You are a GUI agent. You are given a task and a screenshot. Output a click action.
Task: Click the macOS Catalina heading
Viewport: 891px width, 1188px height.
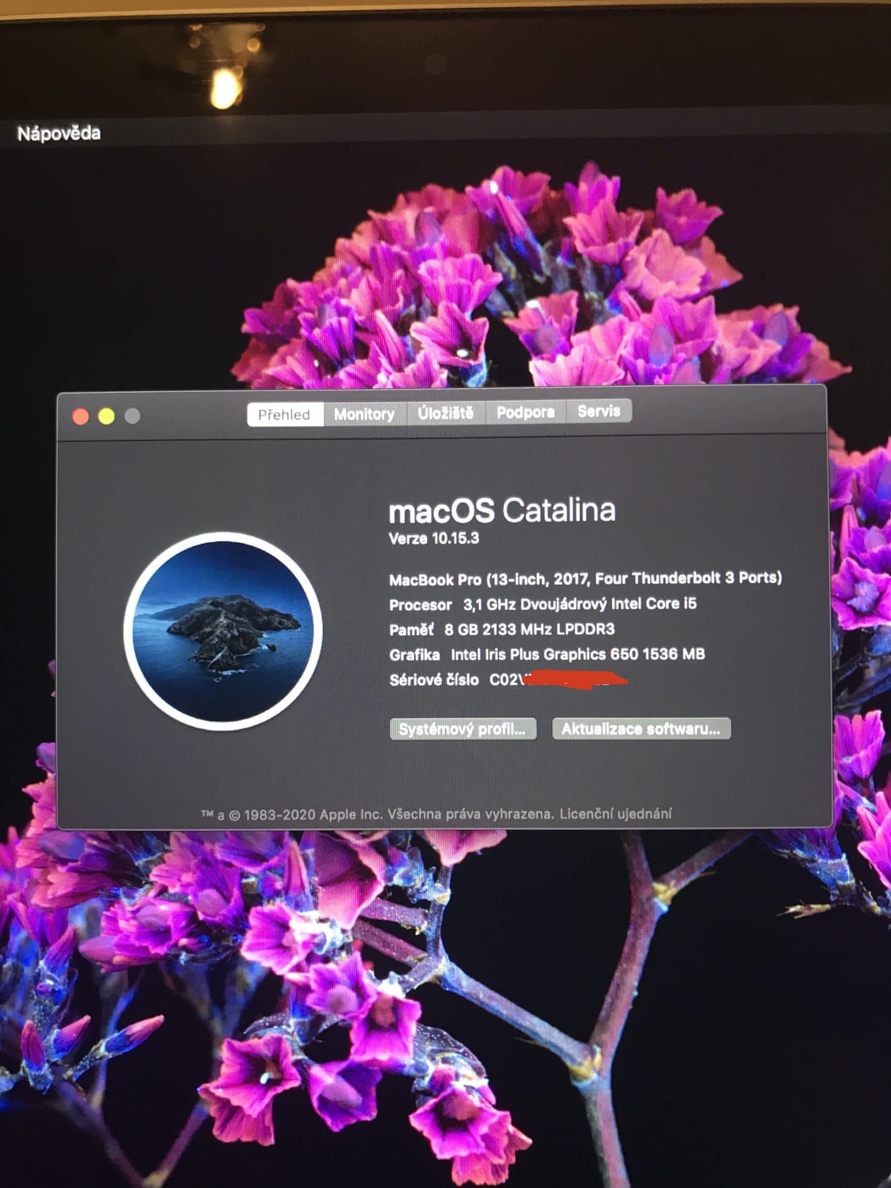[502, 510]
